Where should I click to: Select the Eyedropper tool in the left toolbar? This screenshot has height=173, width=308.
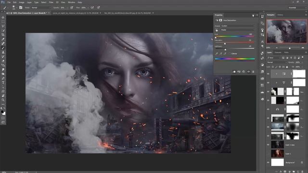coord(3,39)
